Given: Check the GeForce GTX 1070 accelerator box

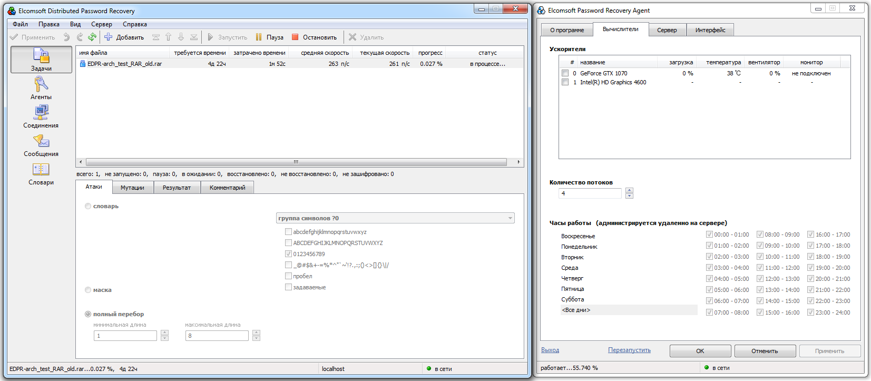Looking at the screenshot, I should (565, 73).
